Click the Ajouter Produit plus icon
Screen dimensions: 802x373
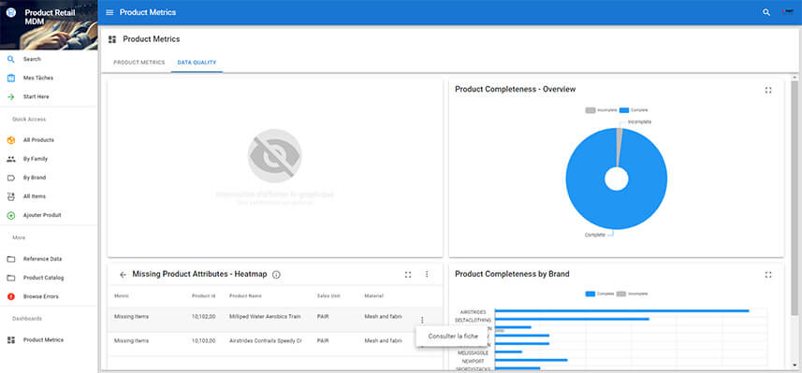(11, 215)
